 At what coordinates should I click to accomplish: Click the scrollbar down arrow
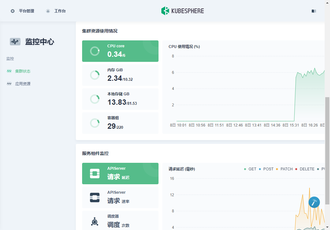[x=327, y=227]
